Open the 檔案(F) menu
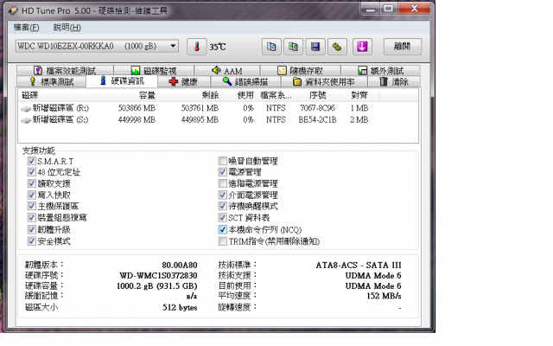553x346 pixels. tap(26, 28)
